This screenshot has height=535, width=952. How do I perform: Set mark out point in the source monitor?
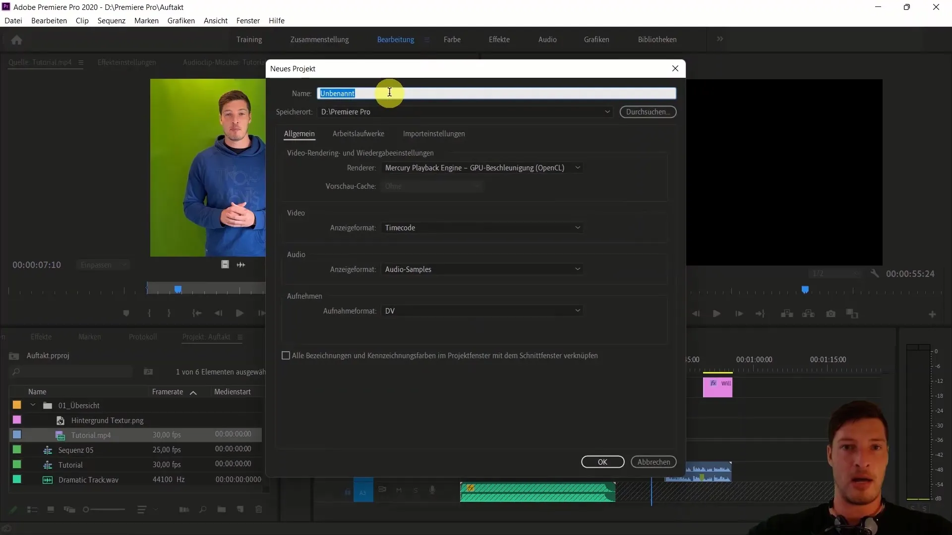point(169,313)
